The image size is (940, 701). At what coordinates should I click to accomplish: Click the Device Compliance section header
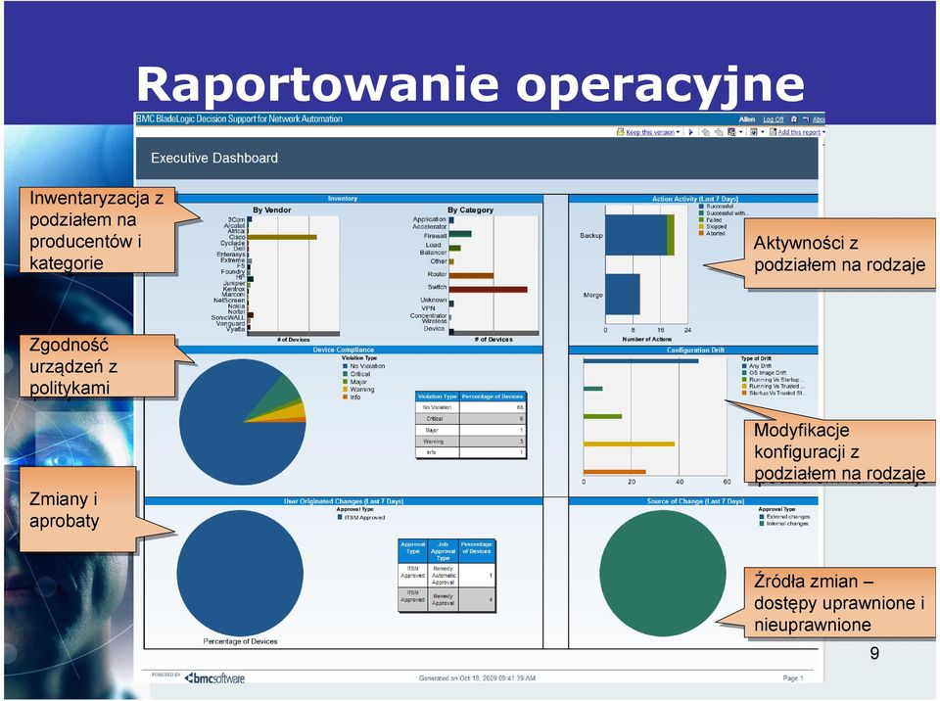[344, 350]
